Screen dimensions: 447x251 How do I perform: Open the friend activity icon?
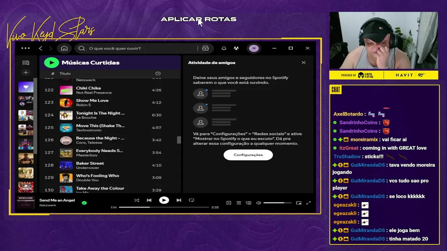tap(236, 48)
